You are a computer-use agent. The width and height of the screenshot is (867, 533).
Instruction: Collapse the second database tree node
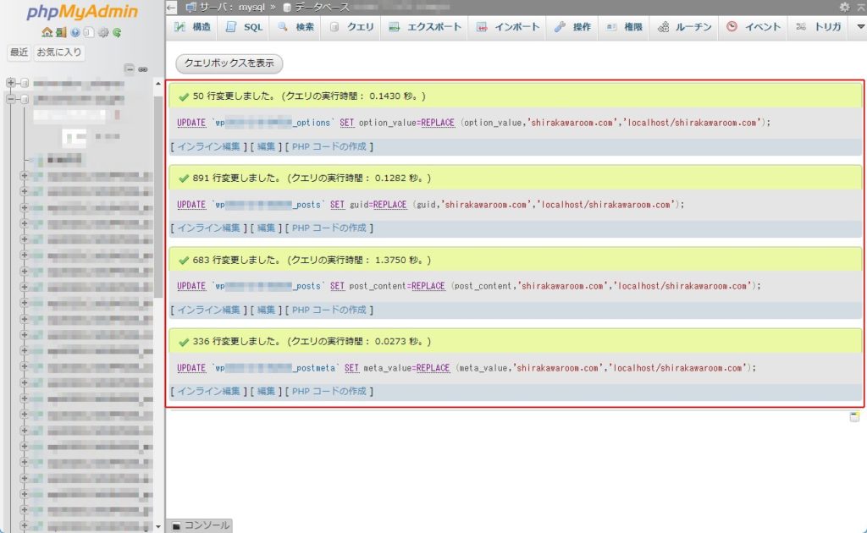coord(10,99)
